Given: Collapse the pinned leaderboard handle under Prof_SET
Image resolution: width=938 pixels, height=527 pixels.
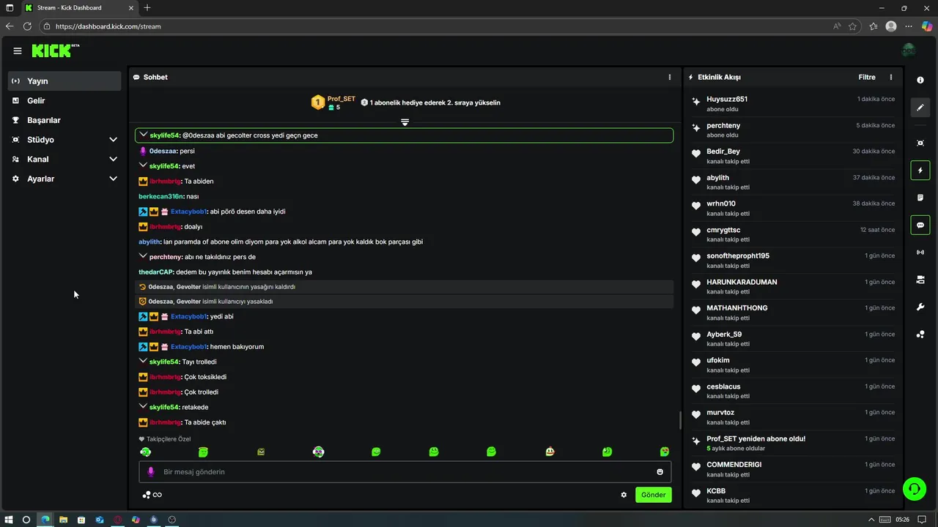Looking at the screenshot, I should click(x=405, y=122).
